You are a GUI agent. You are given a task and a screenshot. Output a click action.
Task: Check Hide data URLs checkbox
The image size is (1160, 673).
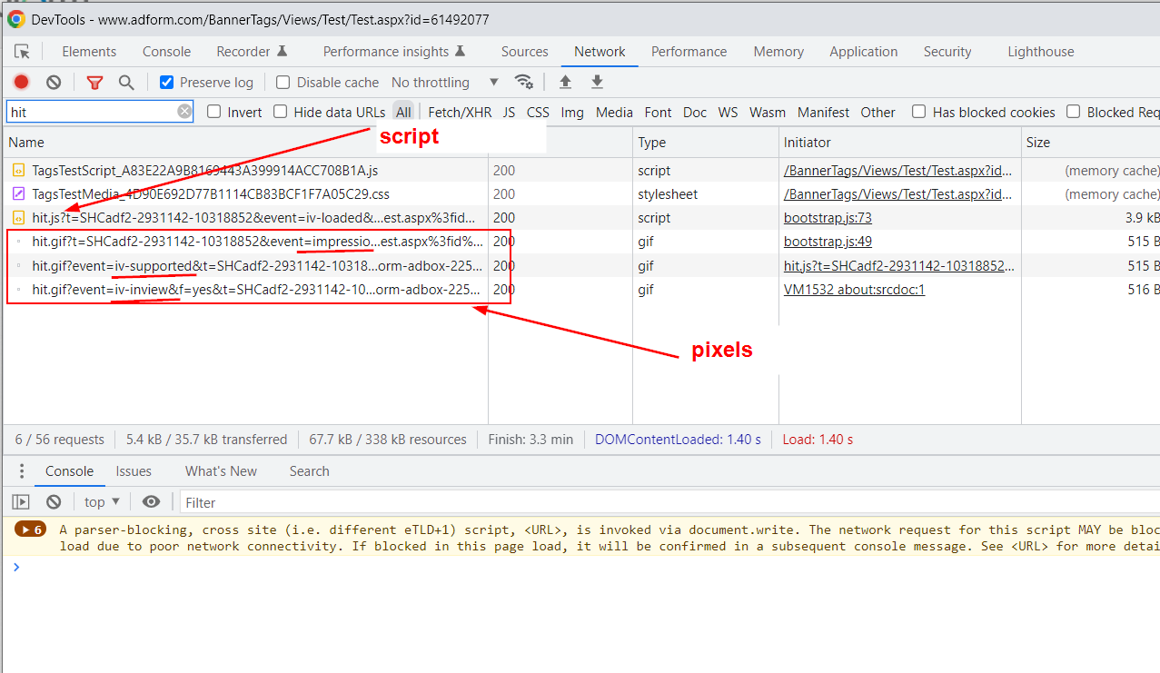click(x=281, y=112)
